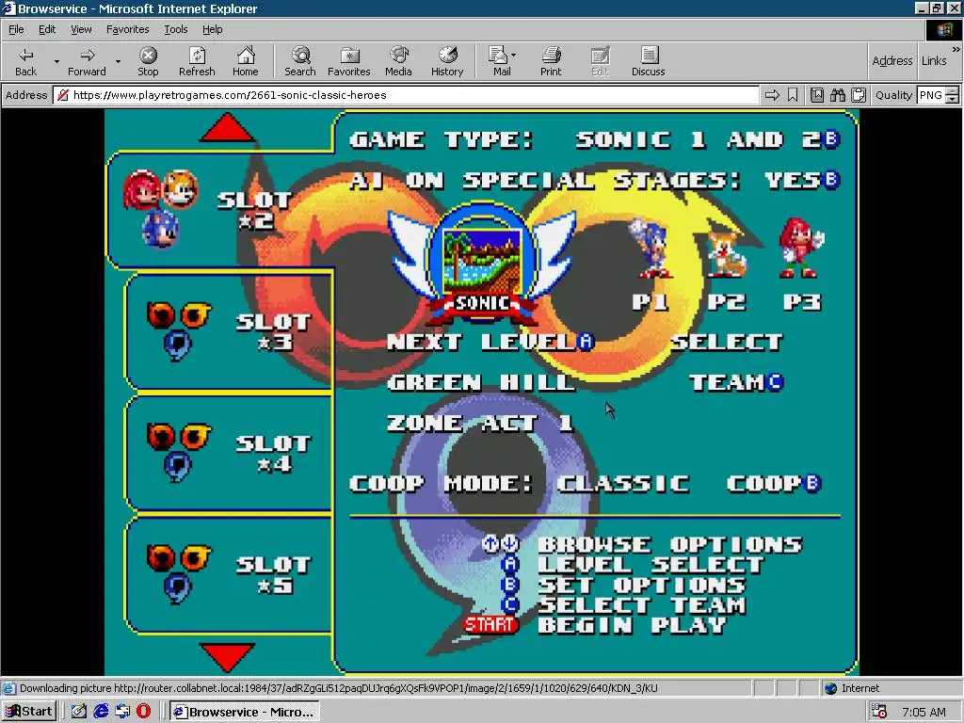Open the File menu
Image resolution: width=964 pixels, height=723 pixels.
[16, 29]
